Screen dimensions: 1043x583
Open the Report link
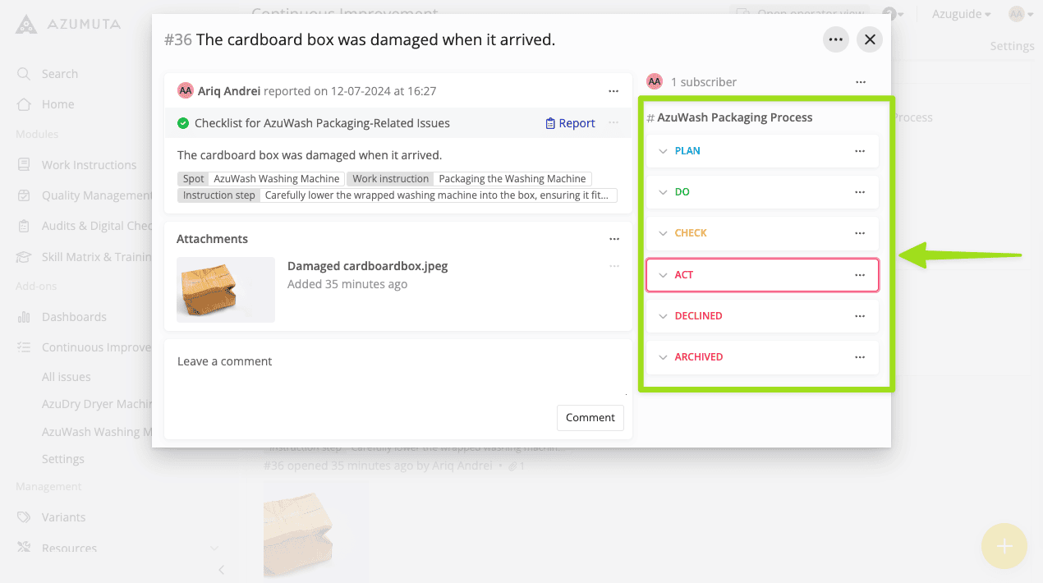point(577,123)
